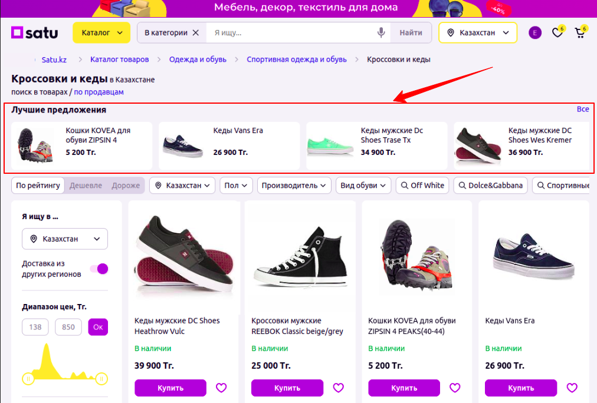The height and width of the screenshot is (403, 597).
Task: Open the REEBOK Classic product image
Action: point(301,256)
